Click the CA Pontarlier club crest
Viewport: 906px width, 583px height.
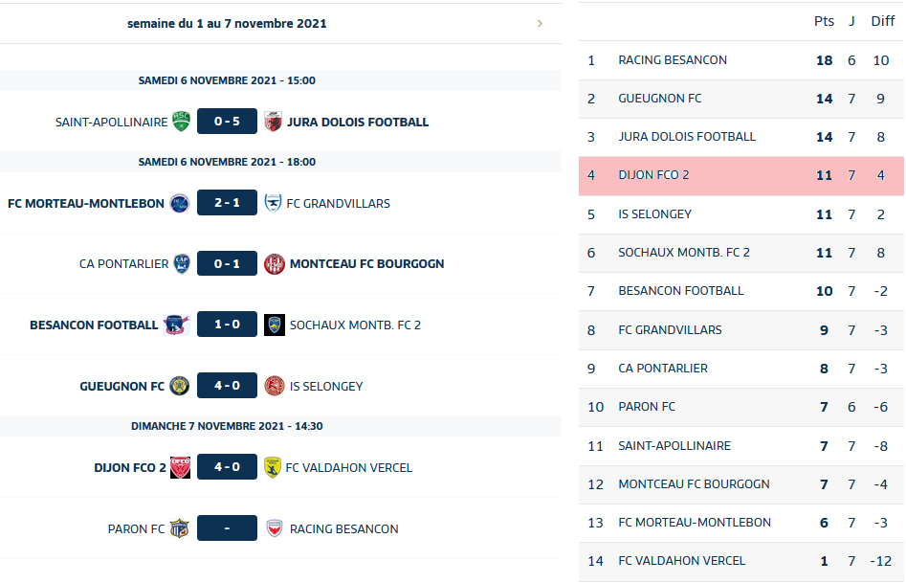[181, 263]
